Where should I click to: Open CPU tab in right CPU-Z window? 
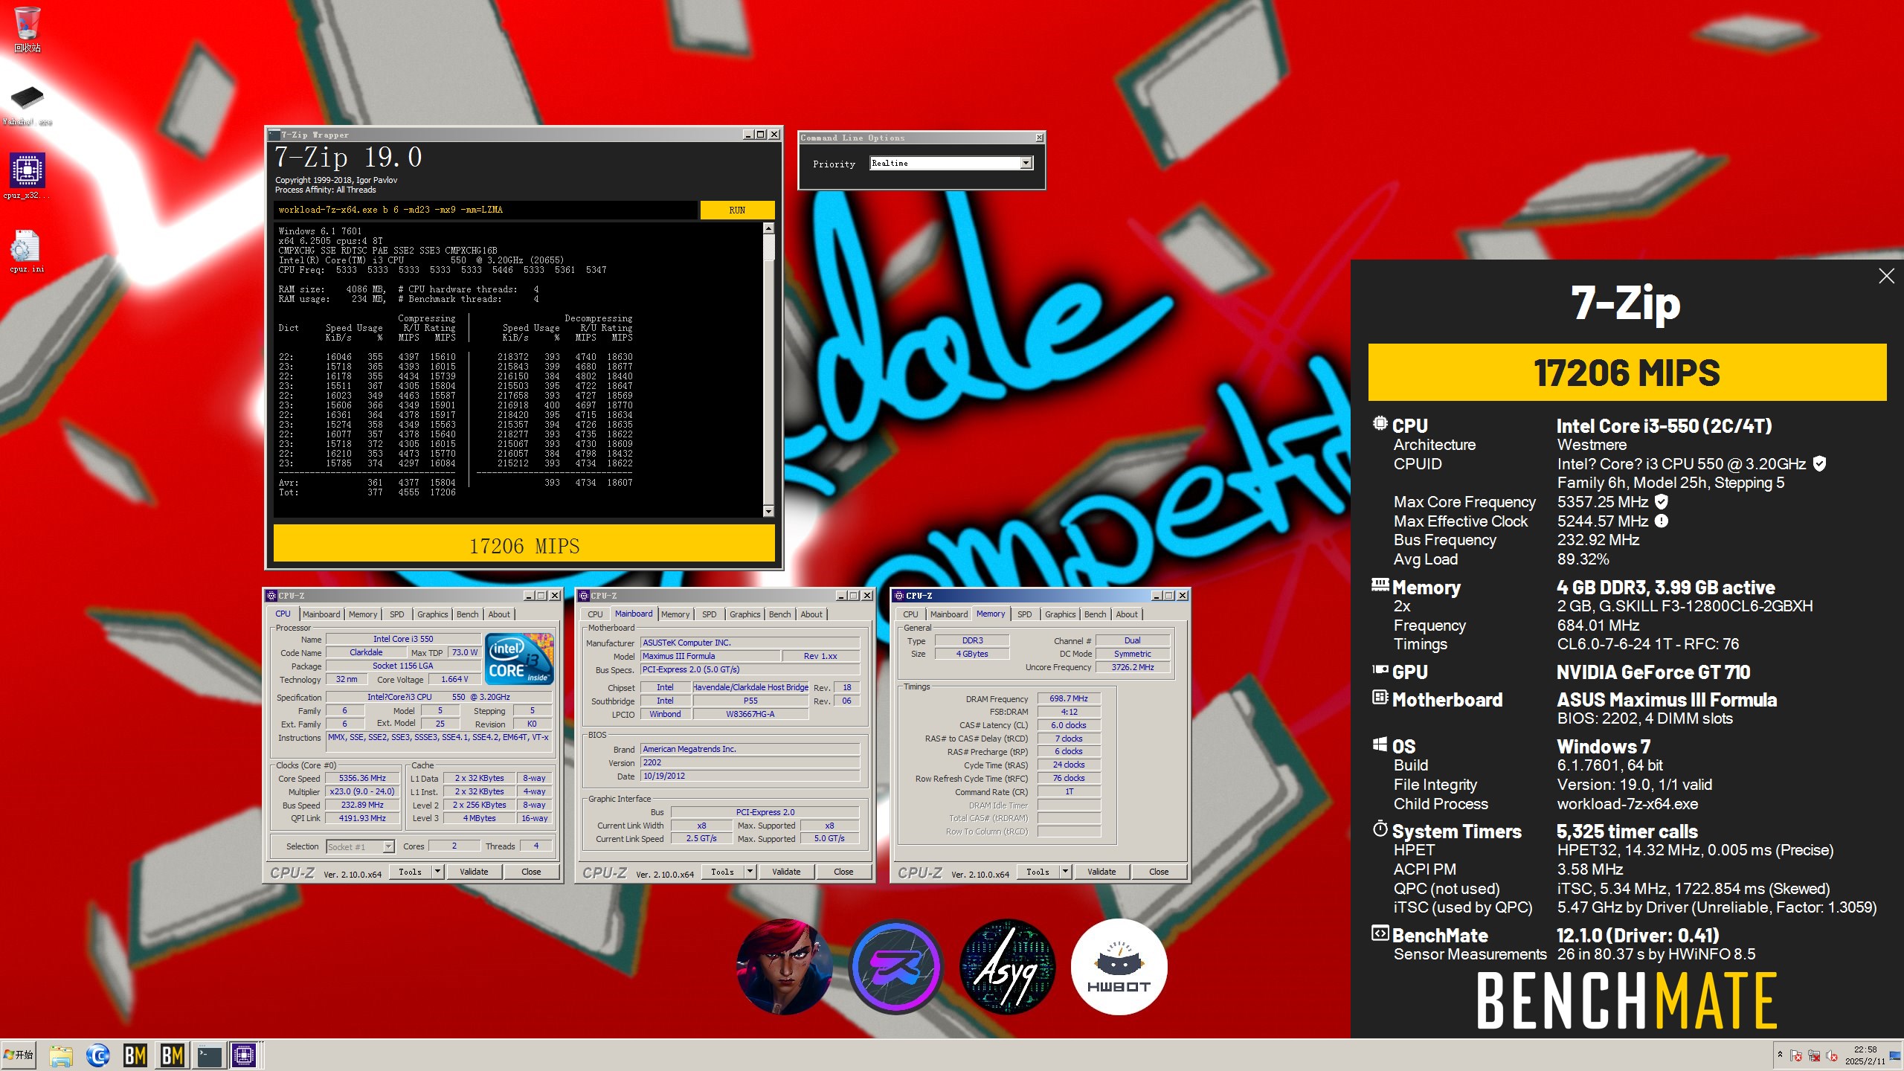[910, 614]
